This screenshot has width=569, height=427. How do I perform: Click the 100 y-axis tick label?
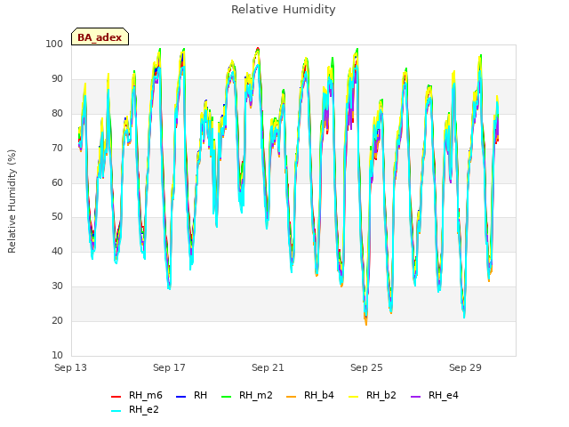tap(54, 44)
